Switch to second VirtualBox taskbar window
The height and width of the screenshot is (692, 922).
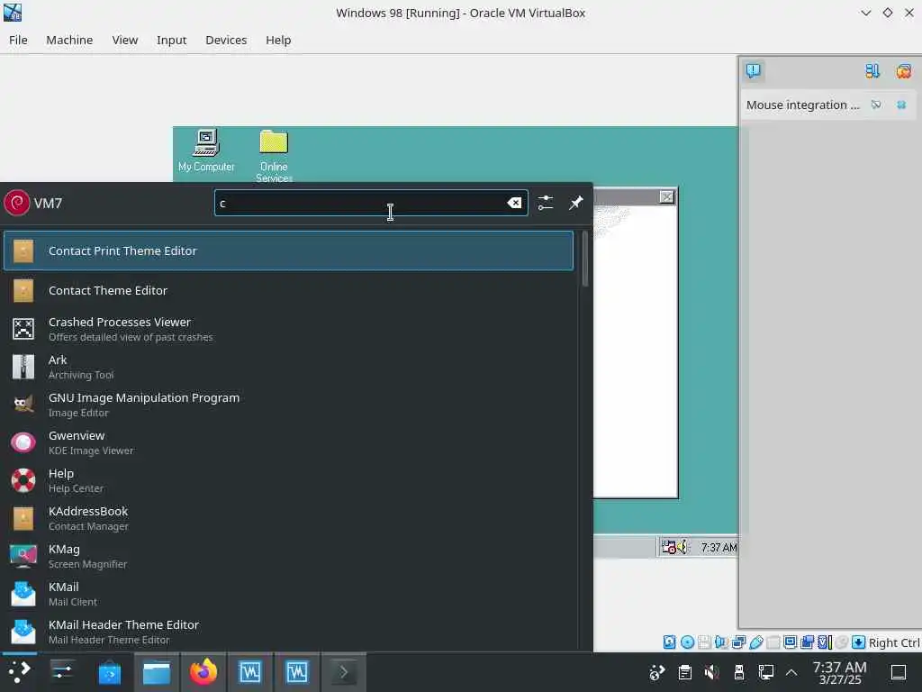click(x=297, y=672)
